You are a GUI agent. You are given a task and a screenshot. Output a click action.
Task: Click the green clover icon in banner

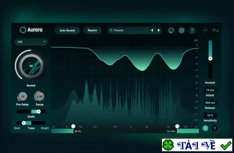pos(168,145)
